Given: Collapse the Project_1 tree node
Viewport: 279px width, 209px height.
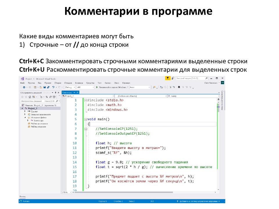Looking at the screenshot, I should [x=22, y=108].
